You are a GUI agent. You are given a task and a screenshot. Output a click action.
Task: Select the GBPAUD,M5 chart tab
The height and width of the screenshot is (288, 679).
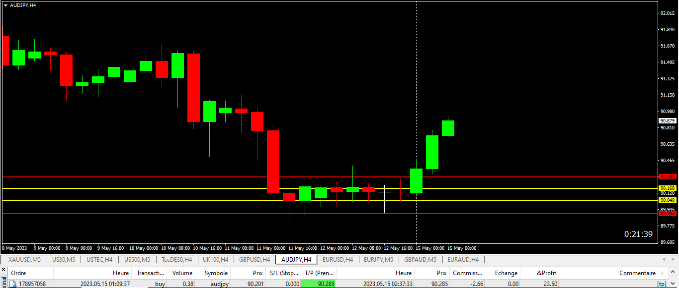point(420,259)
